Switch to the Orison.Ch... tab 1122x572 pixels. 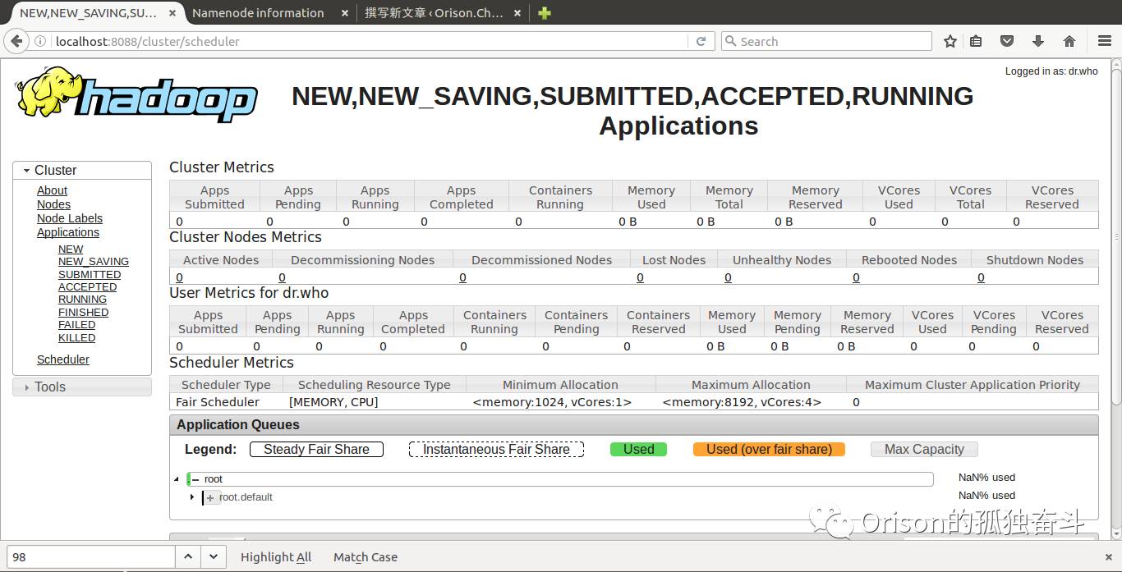[x=434, y=13]
